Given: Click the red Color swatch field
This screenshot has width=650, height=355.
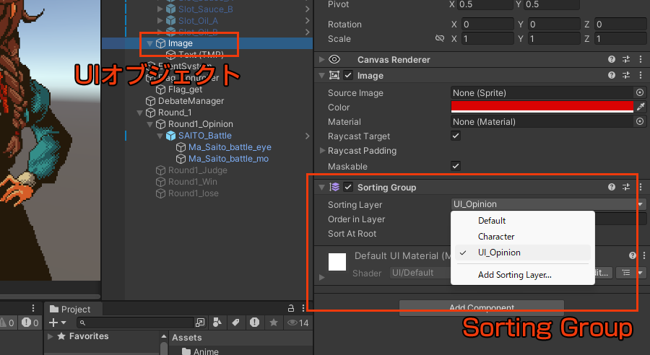Looking at the screenshot, I should click(542, 107).
